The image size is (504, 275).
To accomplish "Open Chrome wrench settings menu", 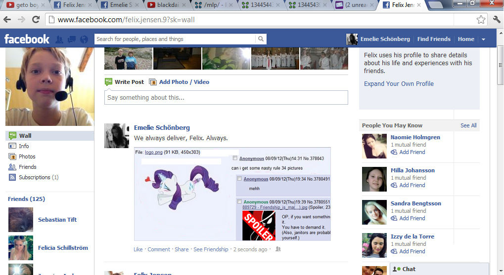I will 497,20.
